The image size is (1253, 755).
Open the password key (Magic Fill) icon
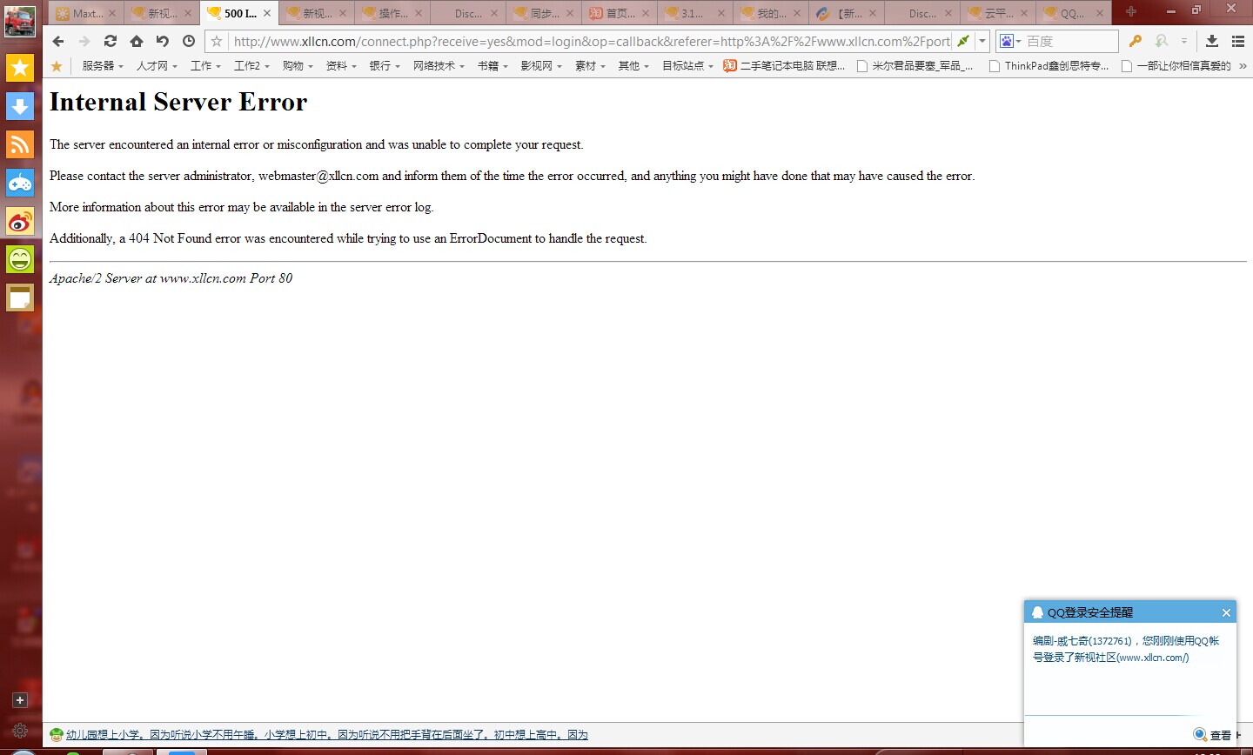[1135, 41]
